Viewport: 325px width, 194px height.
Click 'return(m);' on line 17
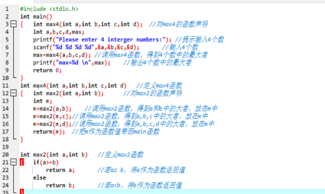tap(49, 132)
